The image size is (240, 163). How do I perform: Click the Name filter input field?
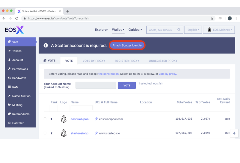point(82,108)
